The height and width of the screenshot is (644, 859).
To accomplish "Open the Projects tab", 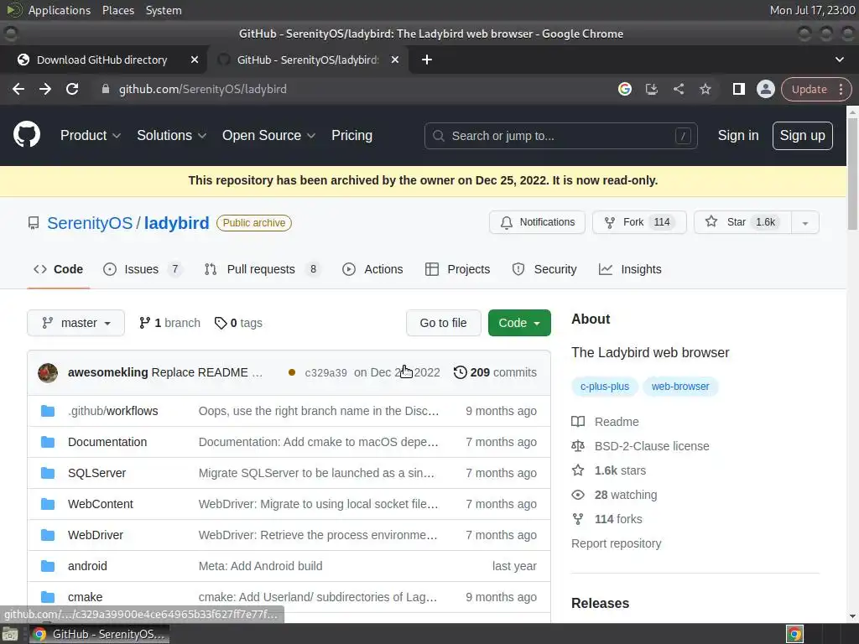I will [x=457, y=269].
